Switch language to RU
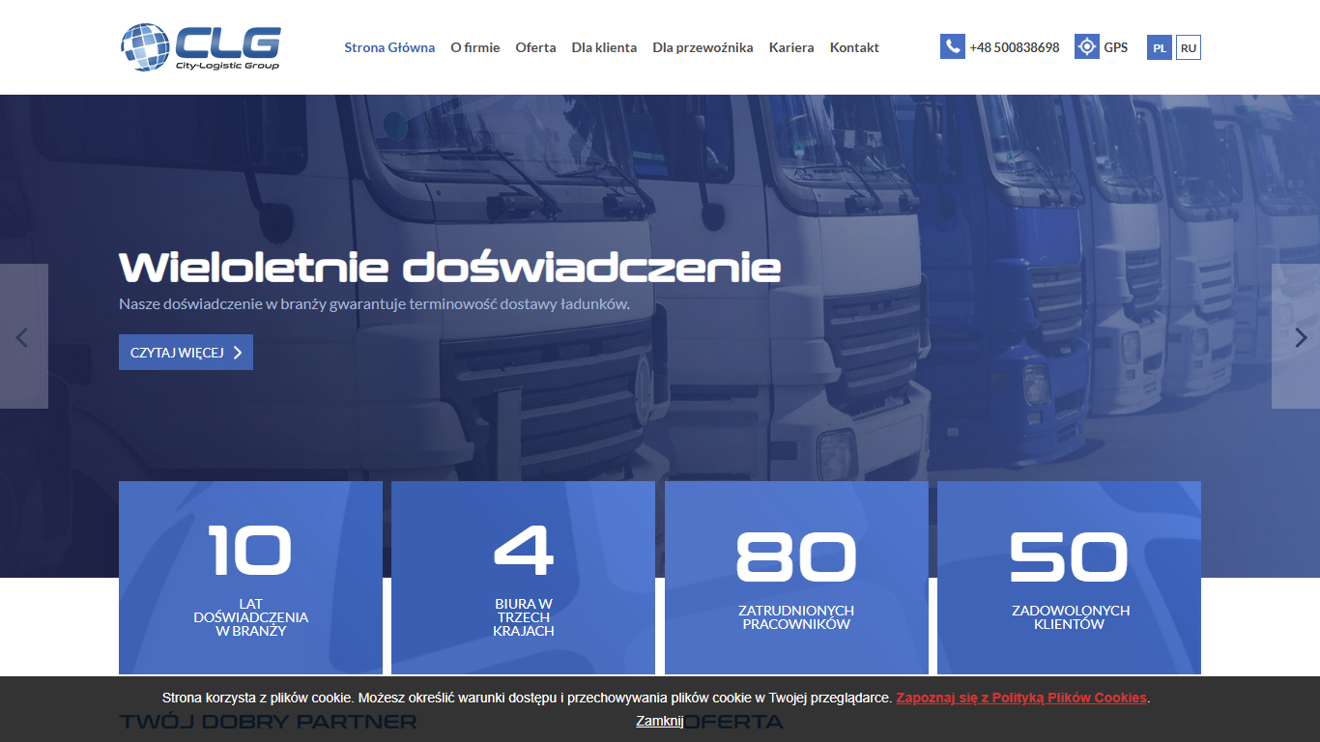Screen dimensions: 1320x742 coord(1189,47)
